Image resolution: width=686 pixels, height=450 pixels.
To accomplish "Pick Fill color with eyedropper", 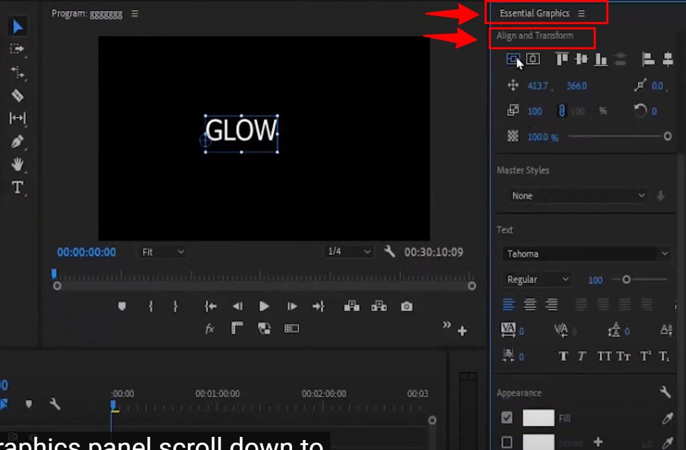I will 667,418.
